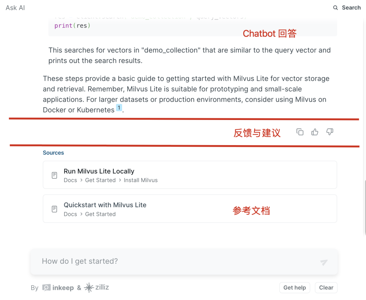Click the Get help button
This screenshot has height=300, width=366.
pos(294,287)
